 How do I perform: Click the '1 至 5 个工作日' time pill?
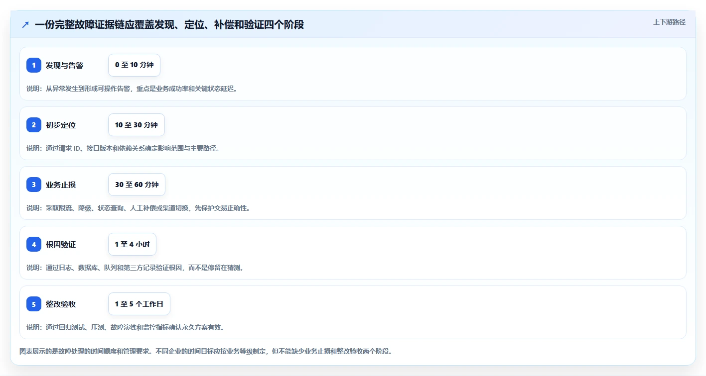point(139,304)
